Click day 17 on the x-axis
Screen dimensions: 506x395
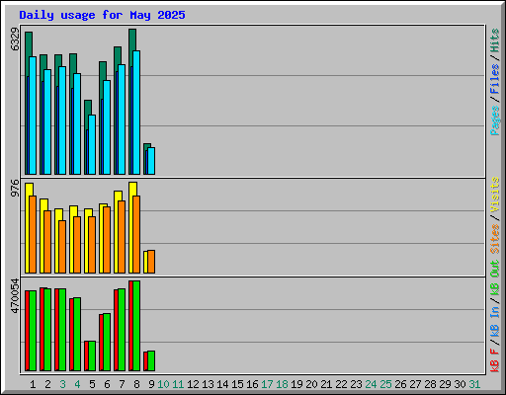267,384
